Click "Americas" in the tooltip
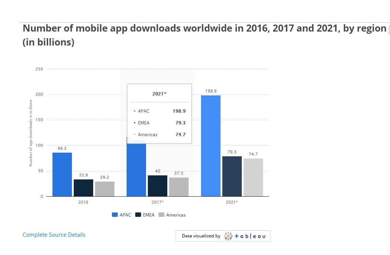390x255 pixels. click(x=147, y=135)
